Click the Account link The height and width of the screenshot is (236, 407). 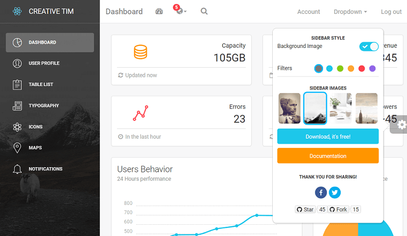coord(308,12)
